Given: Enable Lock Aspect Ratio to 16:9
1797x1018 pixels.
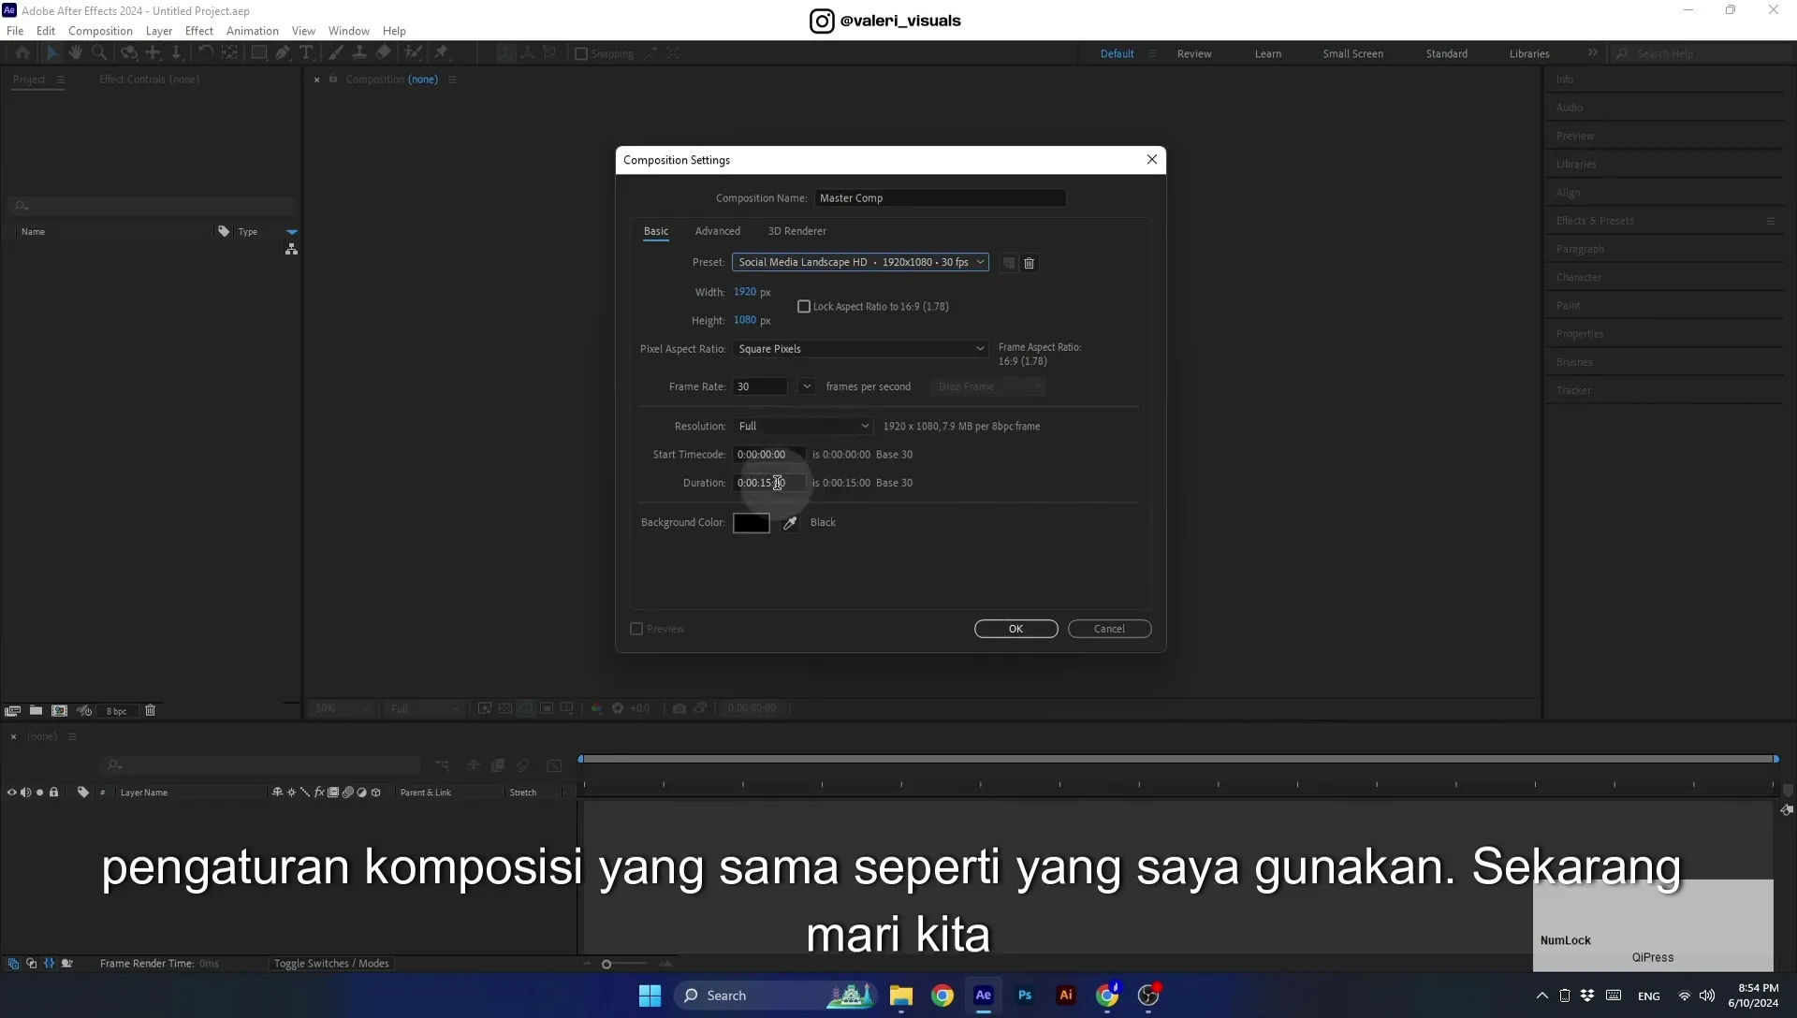Looking at the screenshot, I should [803, 307].
